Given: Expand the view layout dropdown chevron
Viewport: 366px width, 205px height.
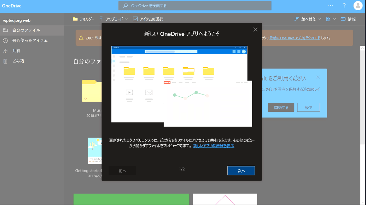Looking at the screenshot, I should click(335, 19).
